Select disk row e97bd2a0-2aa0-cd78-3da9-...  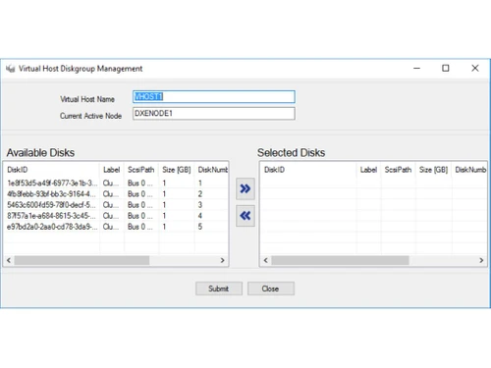[116, 227]
